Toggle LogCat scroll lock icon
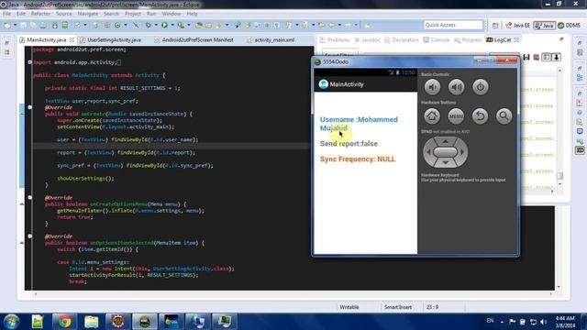 (557, 57)
